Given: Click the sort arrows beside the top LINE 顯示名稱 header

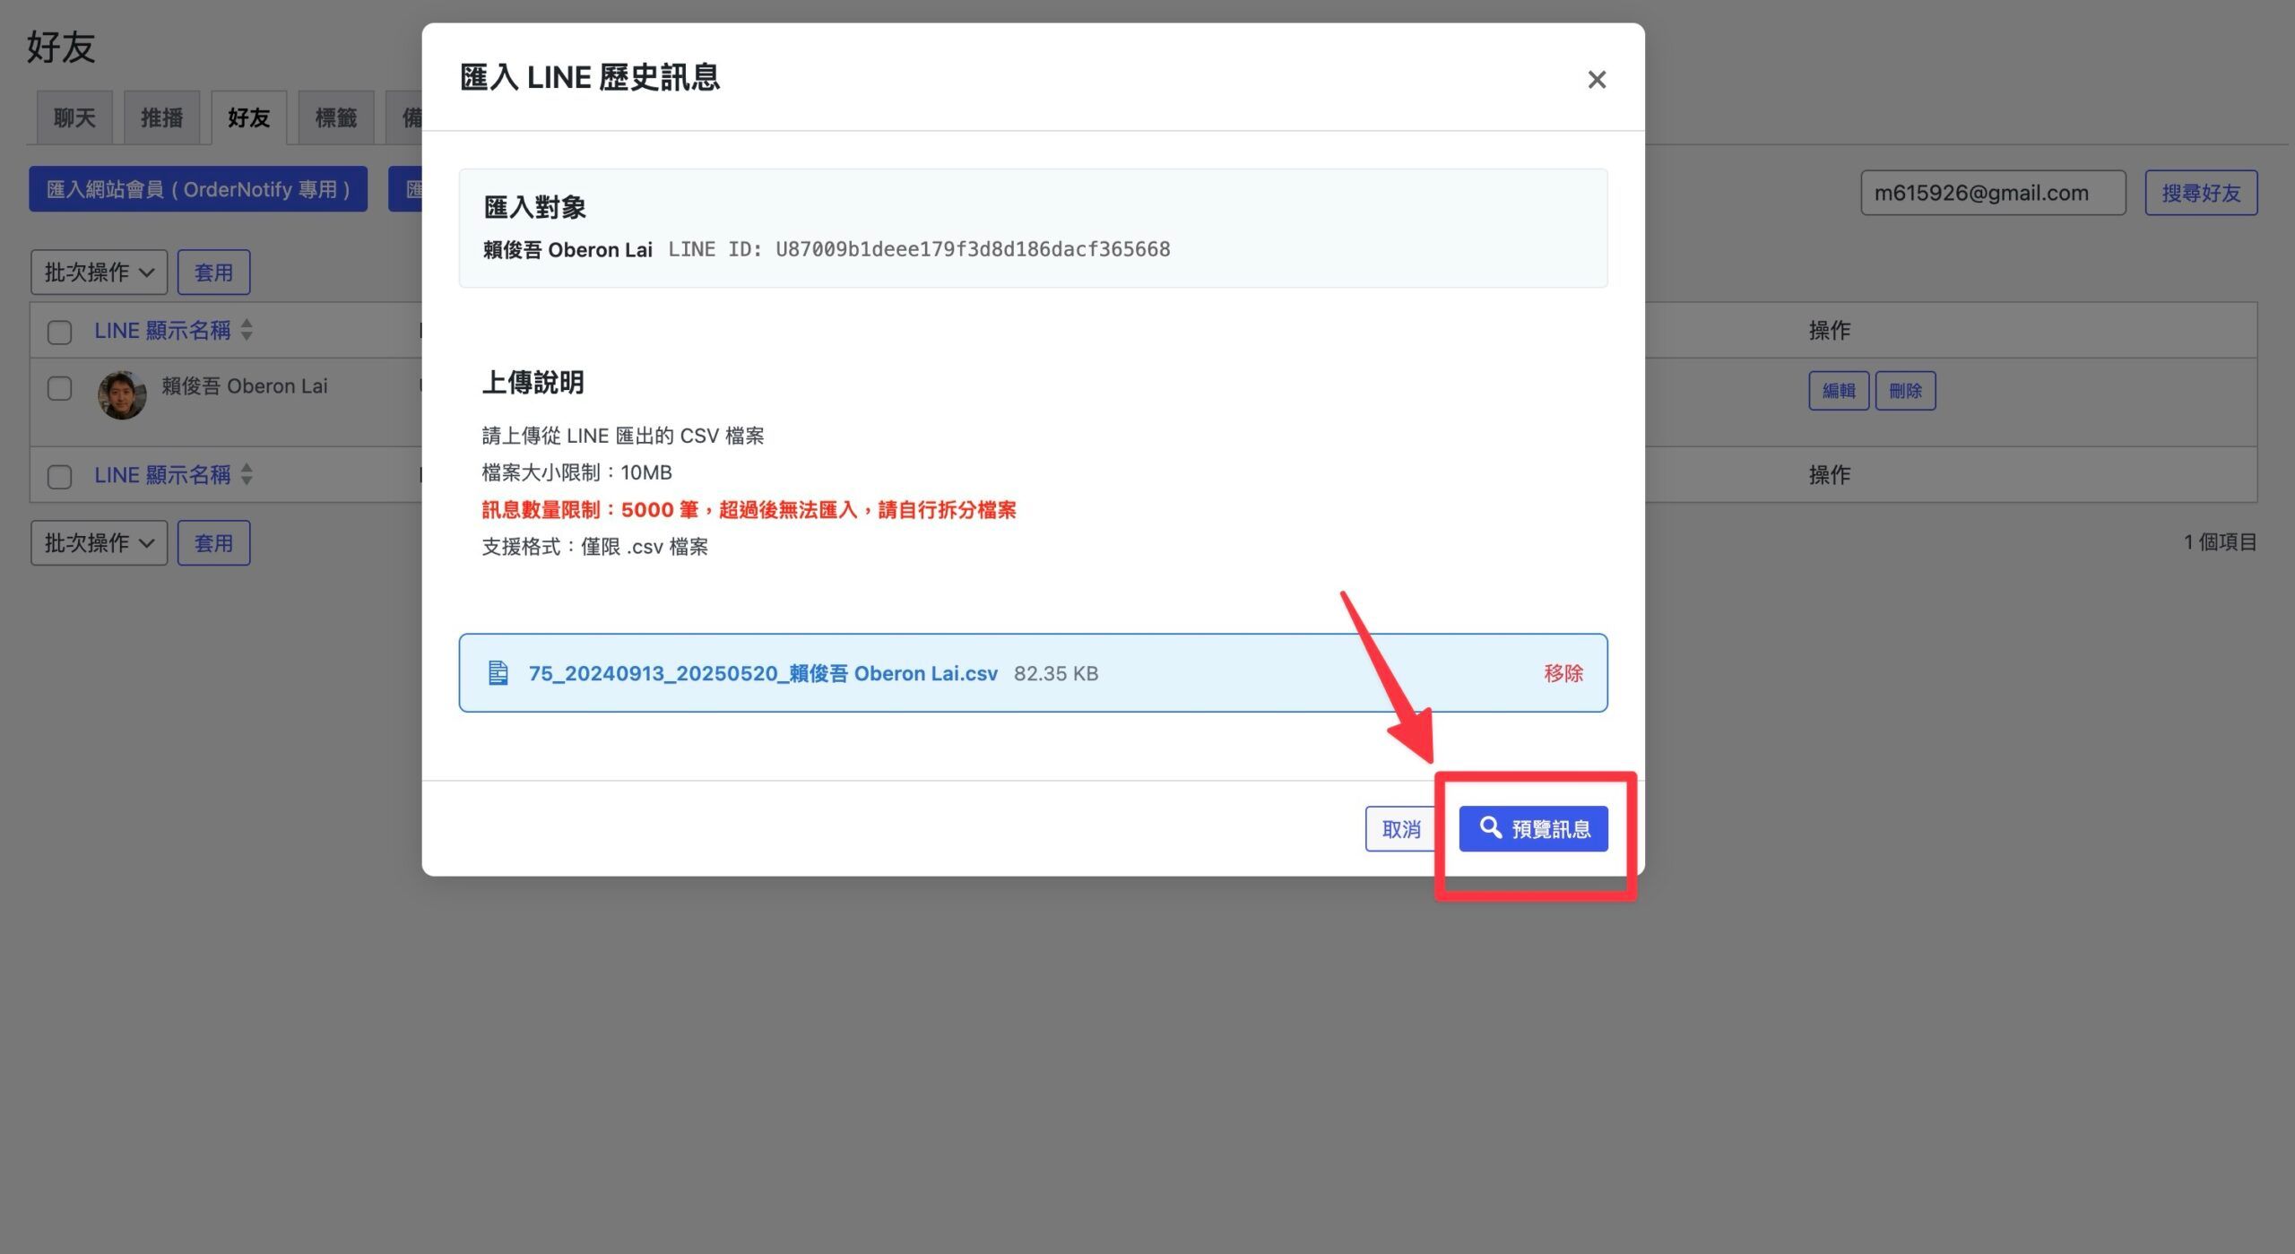Looking at the screenshot, I should point(247,330).
